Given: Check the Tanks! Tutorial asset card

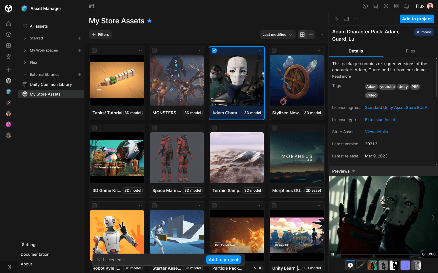Looking at the screenshot, I should (94, 50).
